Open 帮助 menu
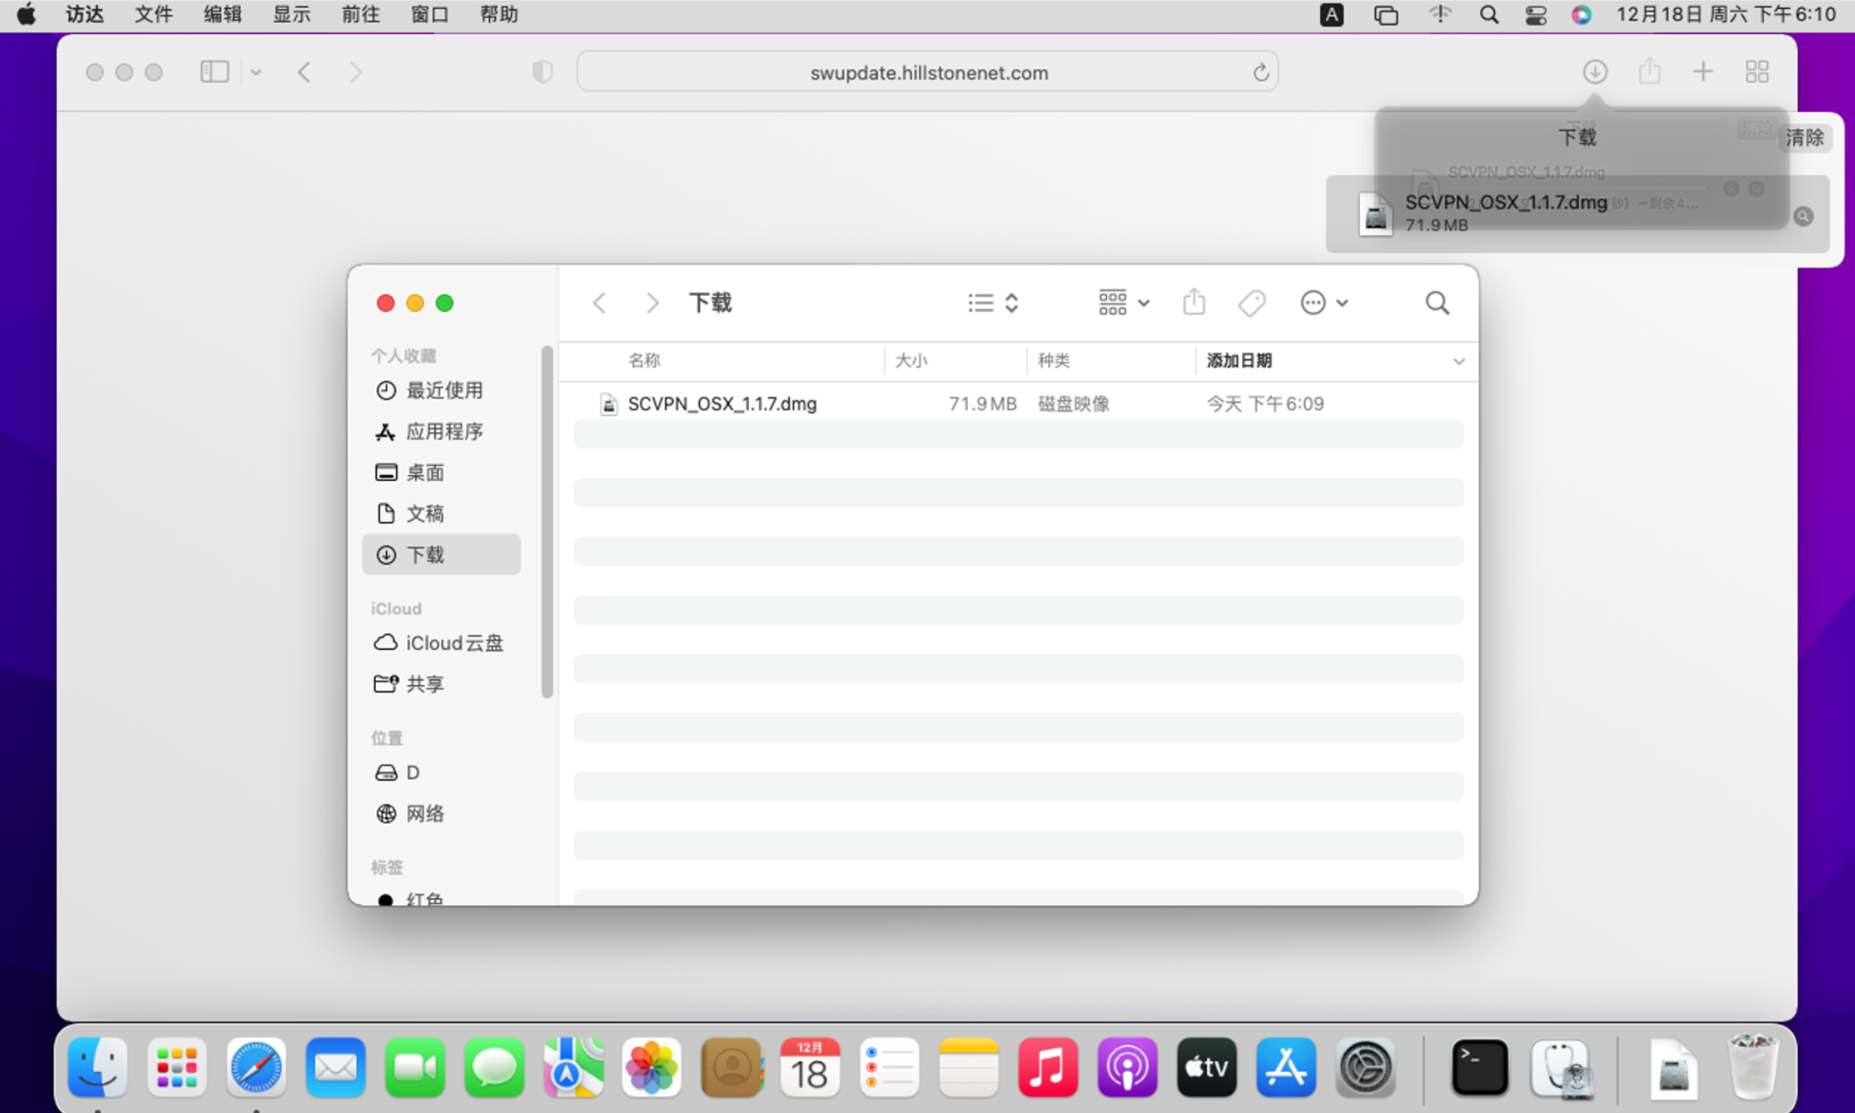The width and height of the screenshot is (1855, 1113). [x=499, y=14]
